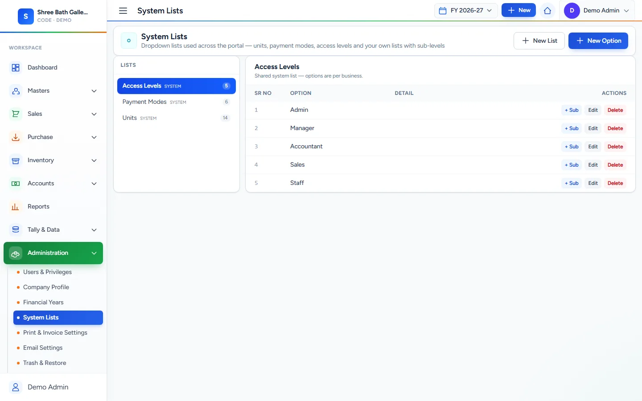Screen dimensions: 642x401
Task: Click the Shree Bath Gallery logo badge
Action: click(x=26, y=16)
